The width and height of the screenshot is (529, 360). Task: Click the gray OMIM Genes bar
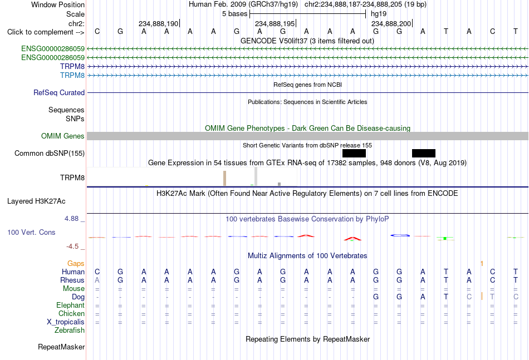pos(308,136)
